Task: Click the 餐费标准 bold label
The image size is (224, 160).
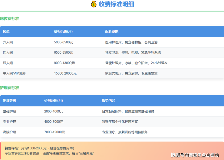Action: 12,148
